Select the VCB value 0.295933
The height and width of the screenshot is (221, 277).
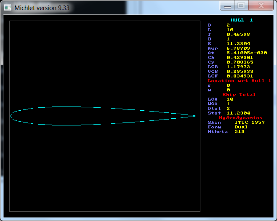pos(240,71)
